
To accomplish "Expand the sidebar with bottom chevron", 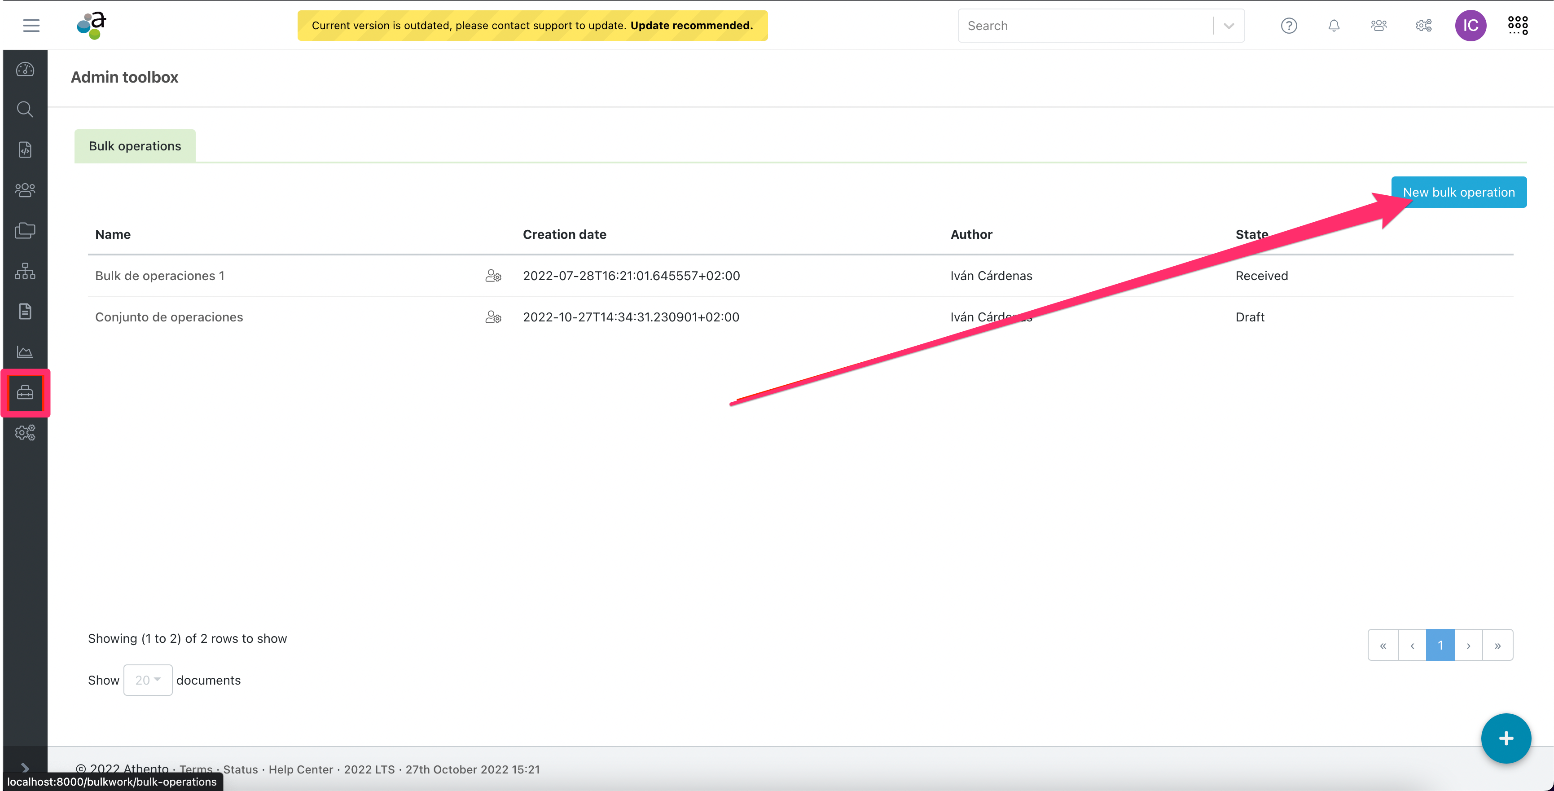I will (25, 768).
